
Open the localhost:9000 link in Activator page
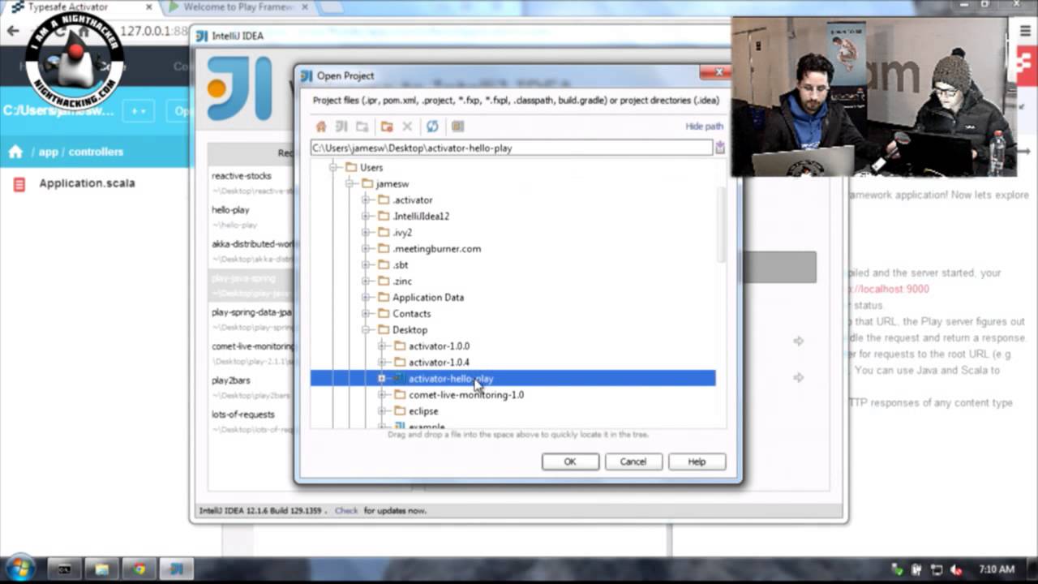888,290
